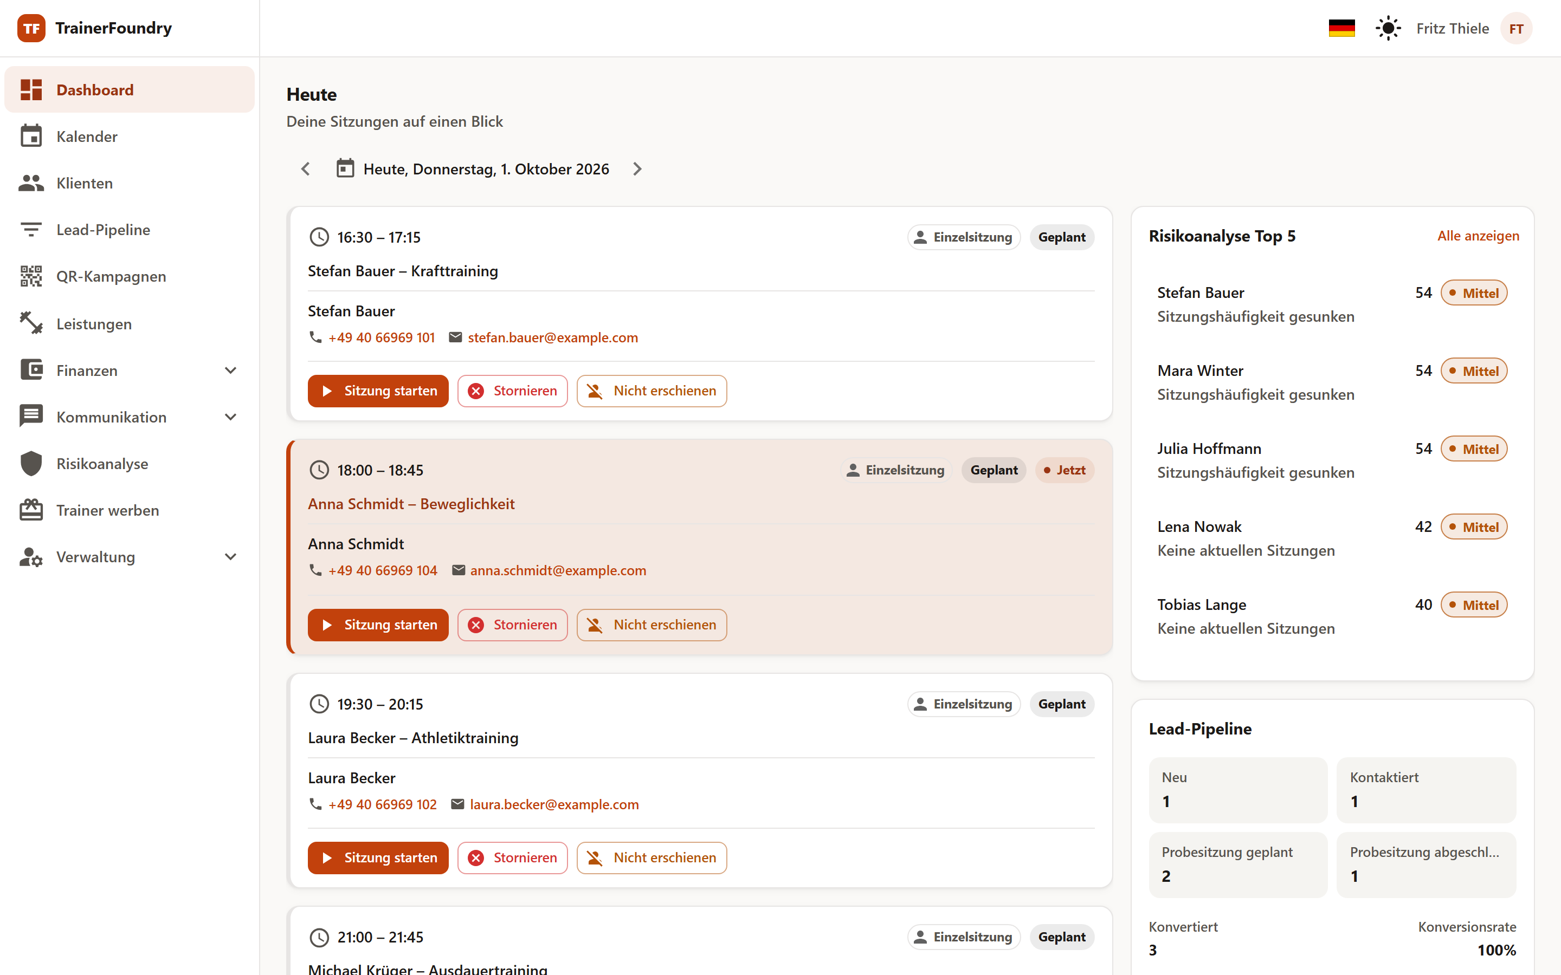Open Klienten in sidebar
The height and width of the screenshot is (975, 1561).
tap(129, 183)
